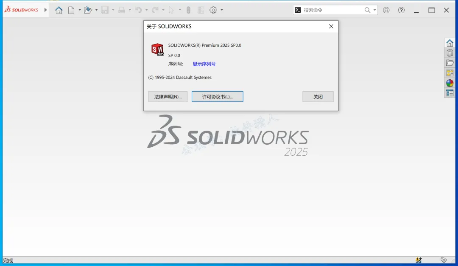The height and width of the screenshot is (266, 458).
Task: Click the SOLIDWORKS logo menu
Action: (x=21, y=10)
